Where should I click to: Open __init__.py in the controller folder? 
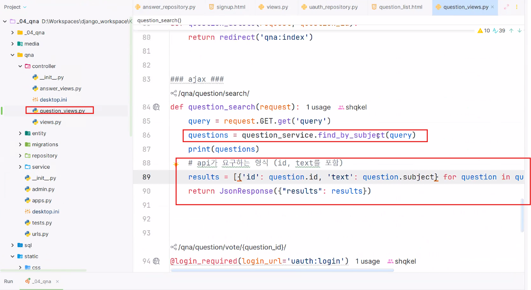[52, 77]
